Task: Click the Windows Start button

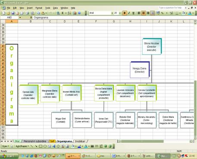Action: tap(9, 156)
